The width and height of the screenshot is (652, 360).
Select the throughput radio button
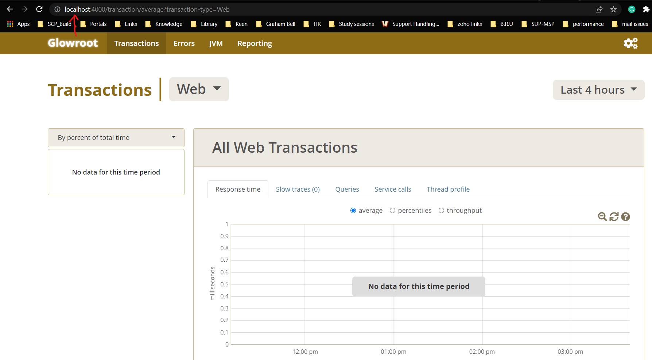click(x=441, y=211)
